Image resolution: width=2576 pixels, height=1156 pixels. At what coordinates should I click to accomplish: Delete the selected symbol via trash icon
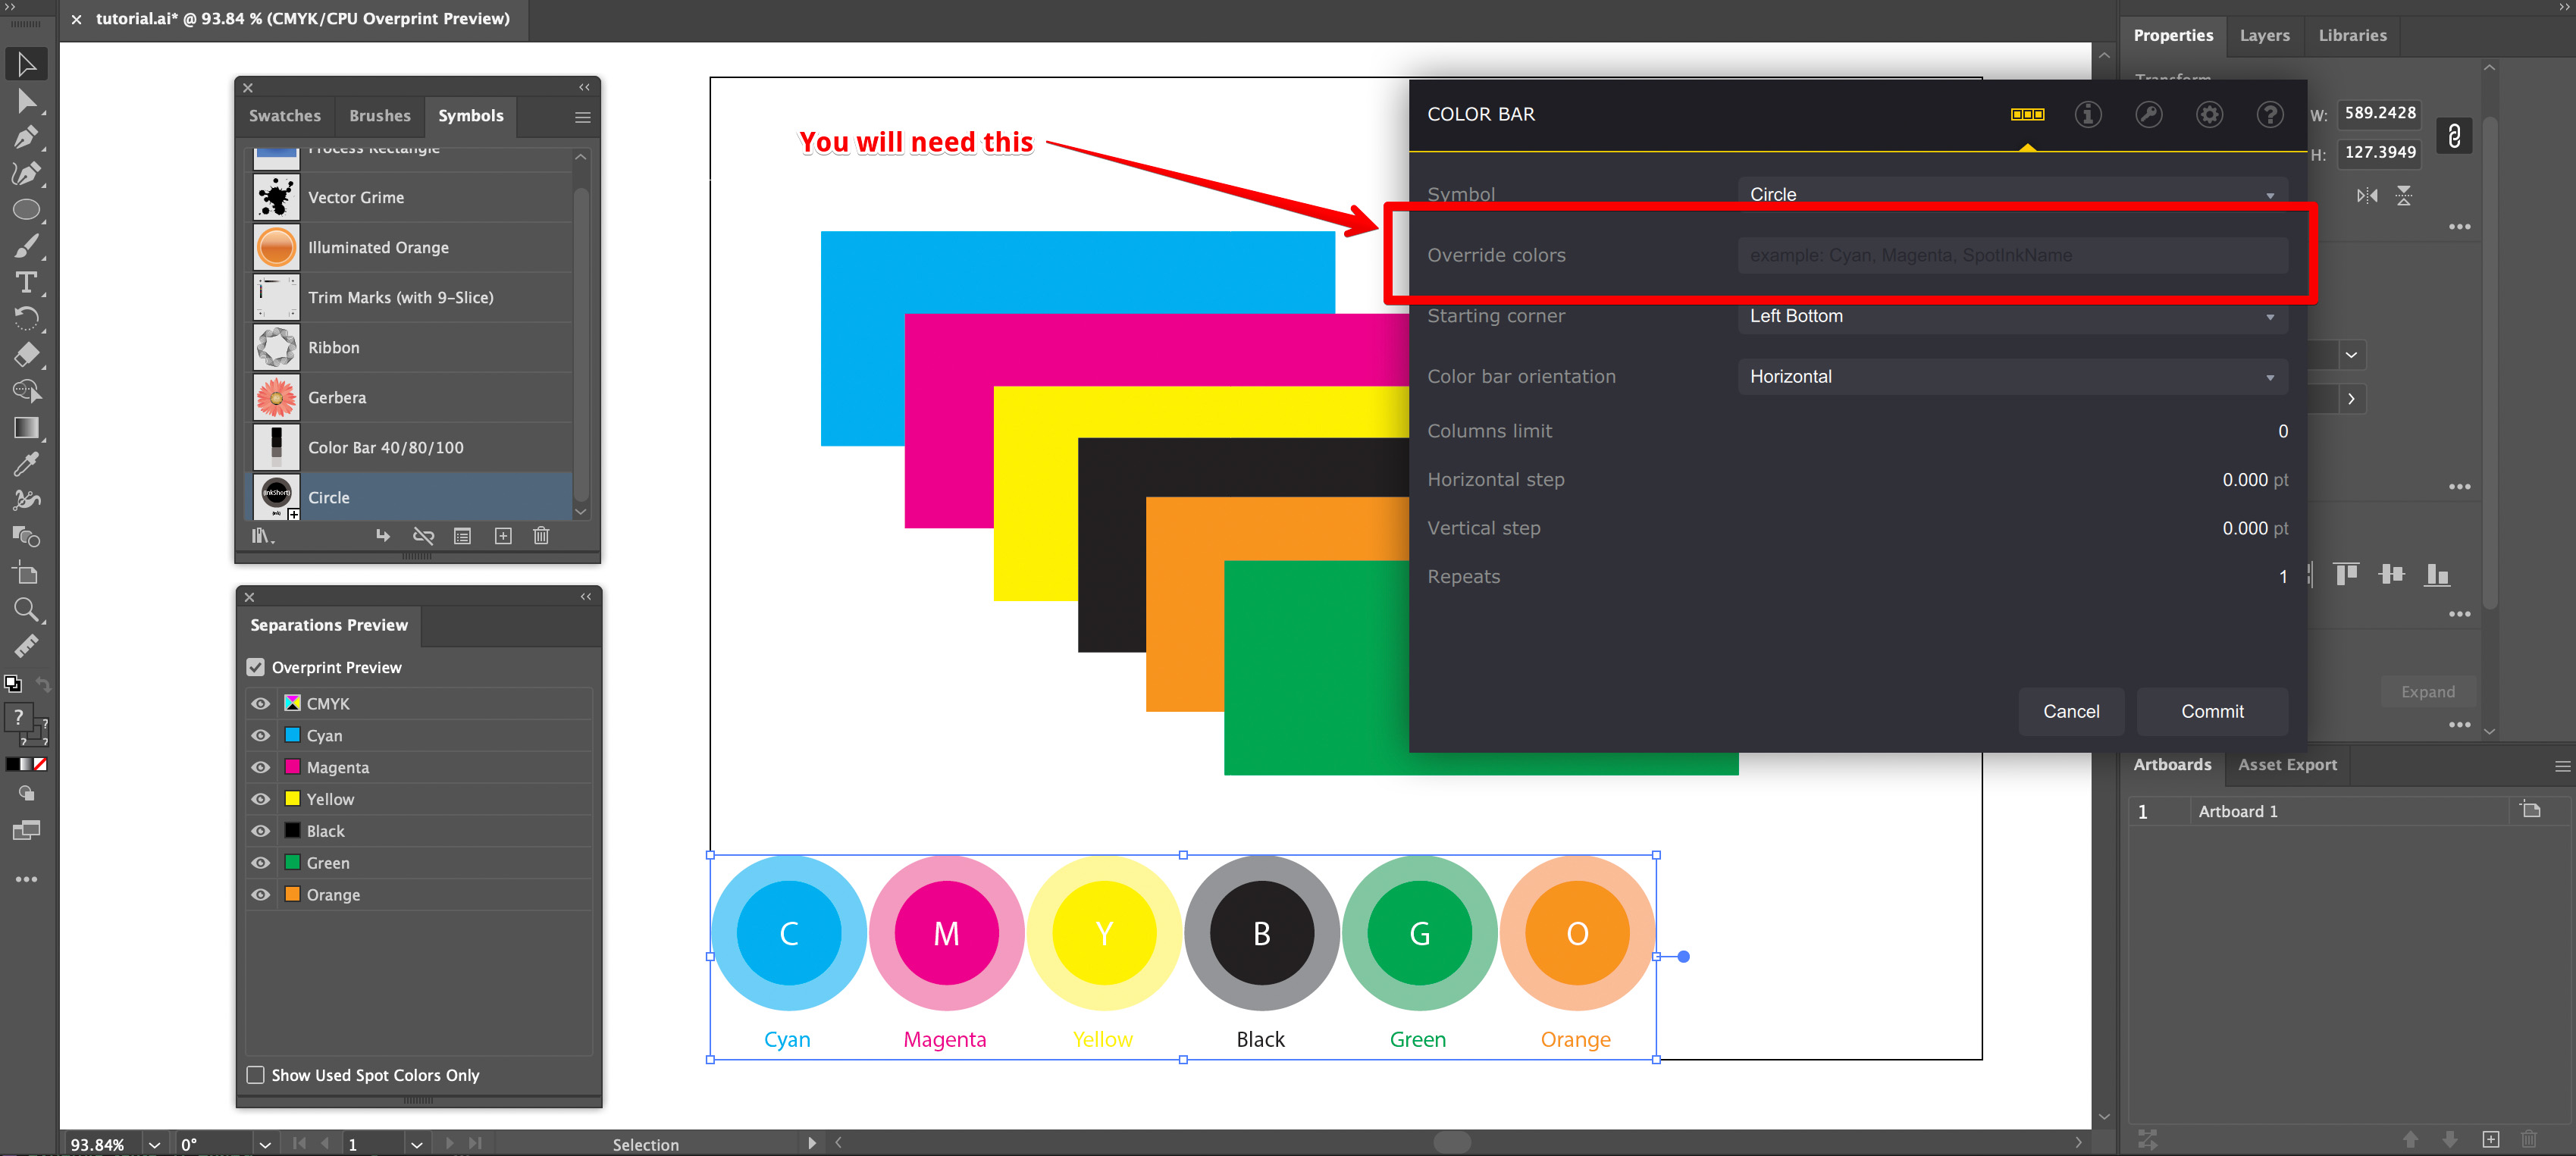(x=541, y=536)
